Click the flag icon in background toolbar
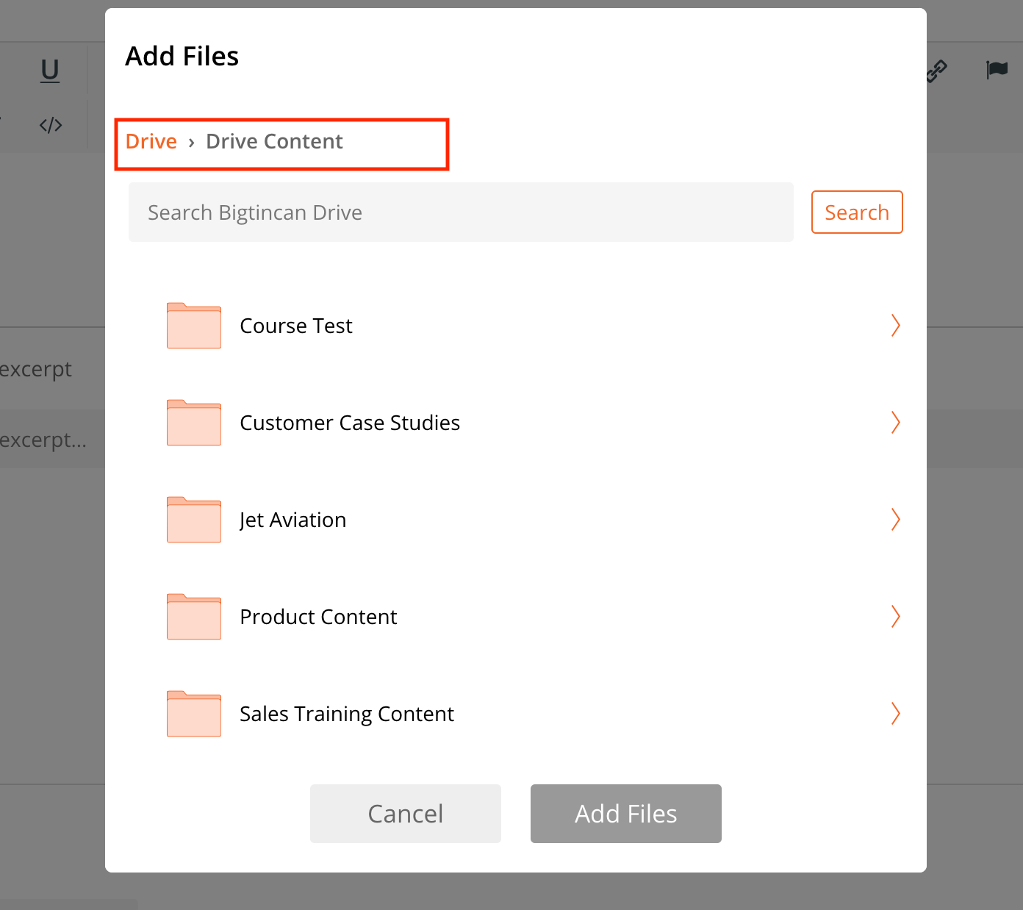1023x910 pixels. click(x=997, y=70)
